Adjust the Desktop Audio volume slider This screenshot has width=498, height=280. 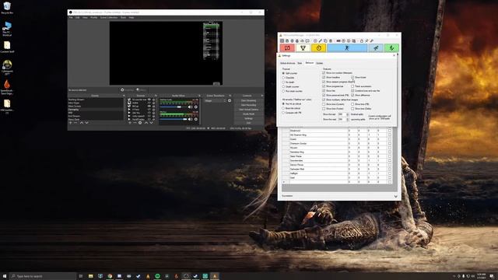174,107
